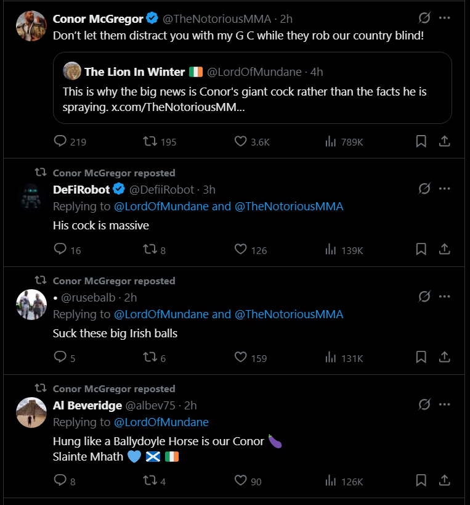470x505 pixels.
Task: Open quoted tweet by The Lion In Winter
Action: click(252, 88)
